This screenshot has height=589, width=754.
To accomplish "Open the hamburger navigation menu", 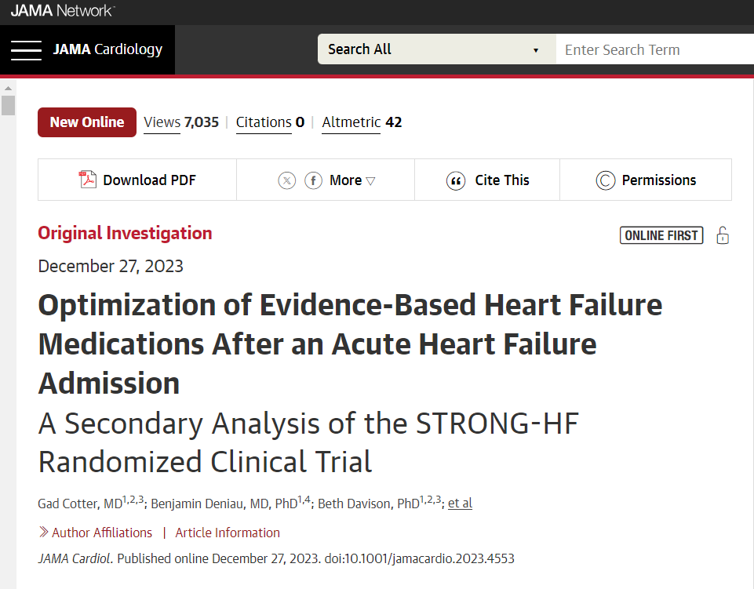I will click(26, 50).
